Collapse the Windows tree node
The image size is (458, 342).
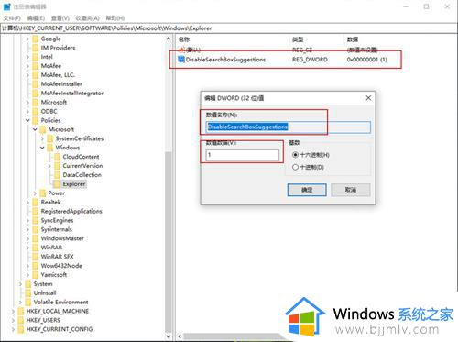42,148
